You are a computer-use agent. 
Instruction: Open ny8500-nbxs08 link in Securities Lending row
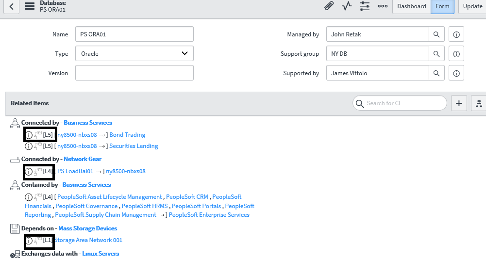pos(77,146)
